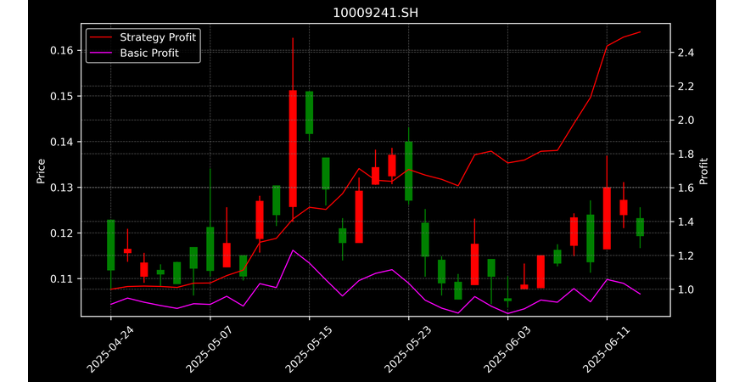This screenshot has height=382, width=745.
Task: Click the last green candlestick at the chart's right end
Action: click(x=640, y=228)
